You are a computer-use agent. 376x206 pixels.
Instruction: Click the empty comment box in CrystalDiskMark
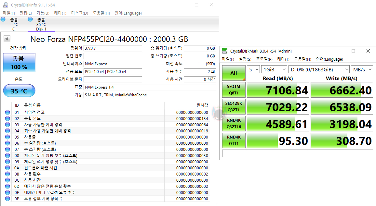tap(298, 153)
